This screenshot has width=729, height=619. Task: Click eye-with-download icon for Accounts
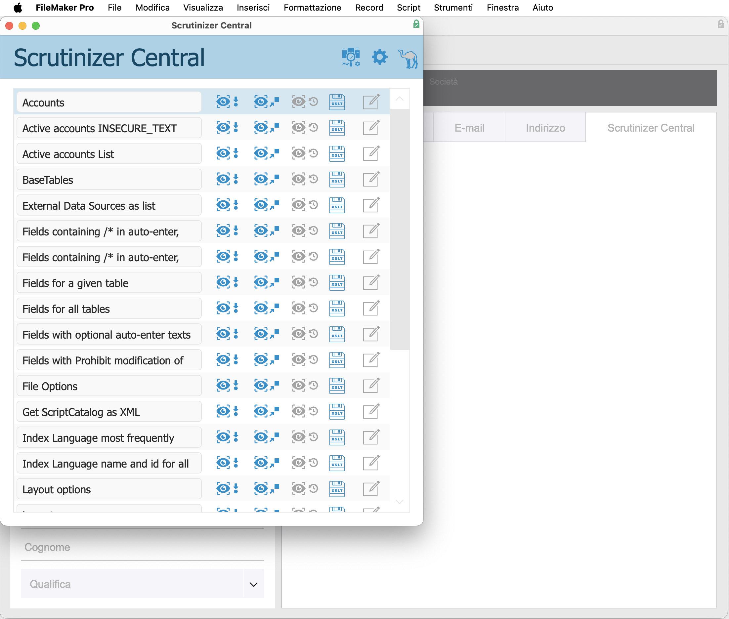coord(227,102)
